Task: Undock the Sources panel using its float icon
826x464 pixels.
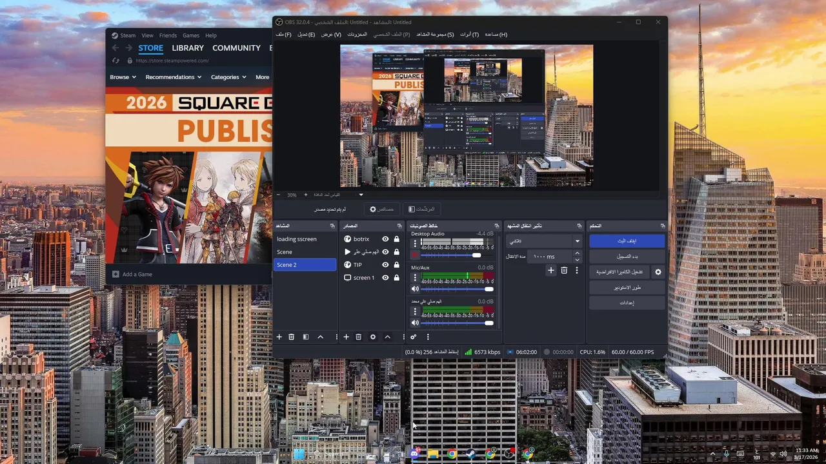Action: pos(399,226)
